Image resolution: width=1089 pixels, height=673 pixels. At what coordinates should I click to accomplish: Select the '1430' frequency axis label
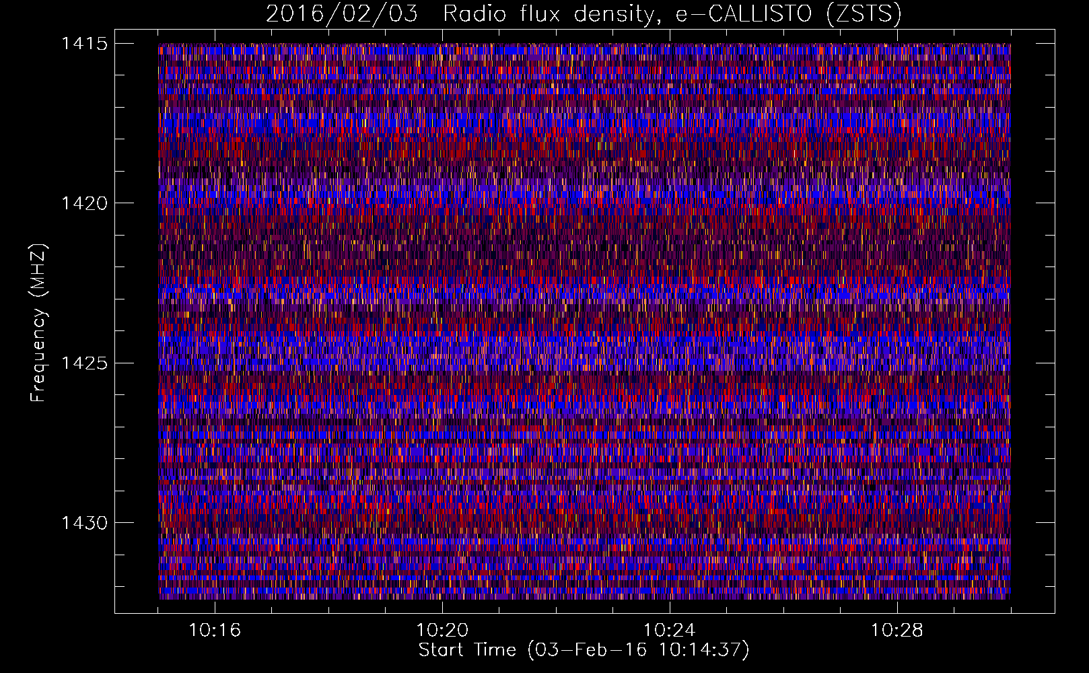pos(84,523)
